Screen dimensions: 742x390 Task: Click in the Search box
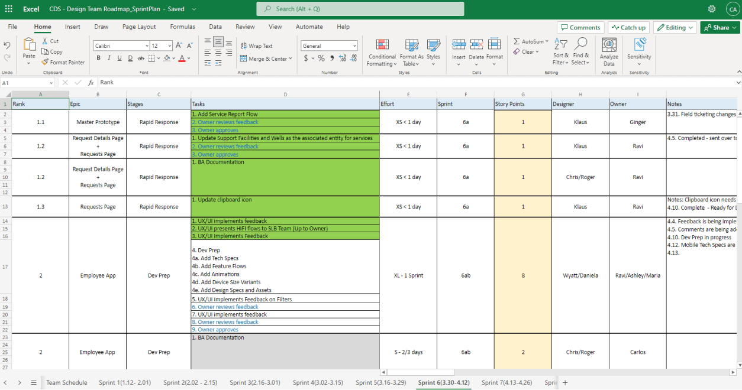pyautogui.click(x=360, y=9)
